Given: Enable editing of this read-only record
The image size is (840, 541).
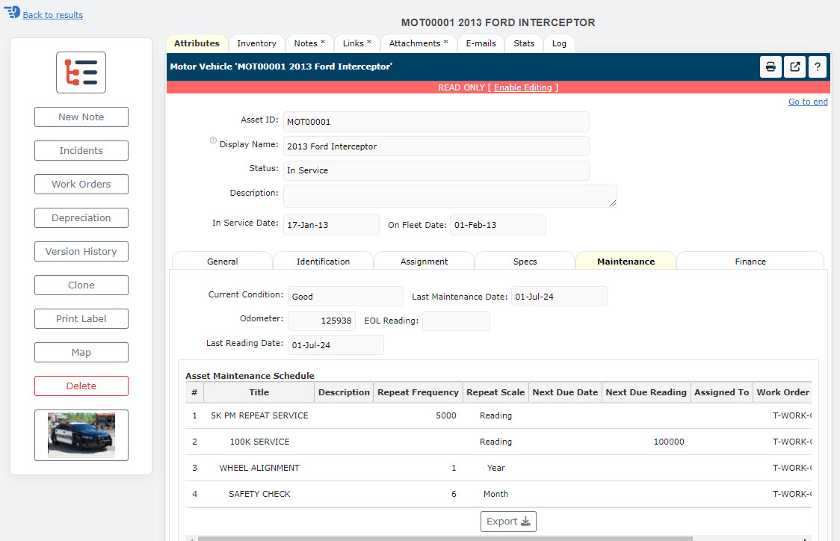Looking at the screenshot, I should pos(522,87).
